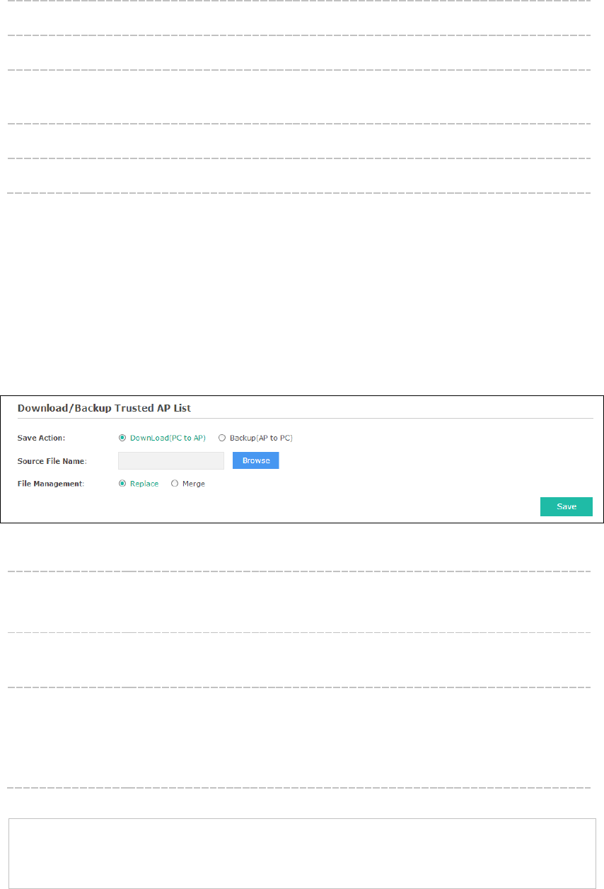Choose Merge for File Management
The width and height of the screenshot is (604, 889).
click(x=175, y=484)
